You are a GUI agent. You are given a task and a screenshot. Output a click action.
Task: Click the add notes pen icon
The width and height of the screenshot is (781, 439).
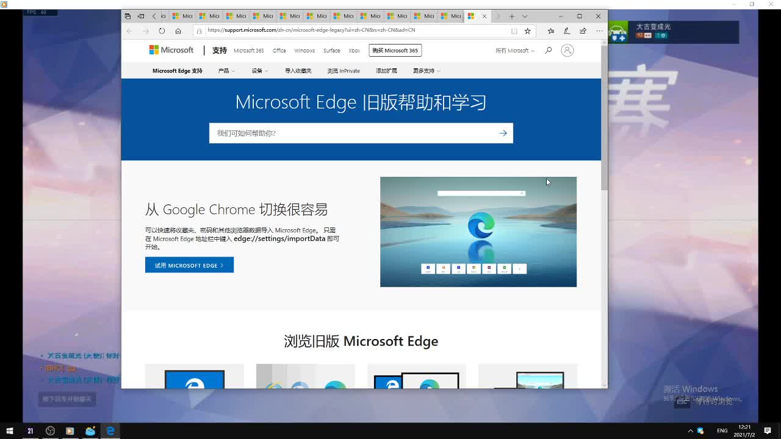click(x=567, y=30)
